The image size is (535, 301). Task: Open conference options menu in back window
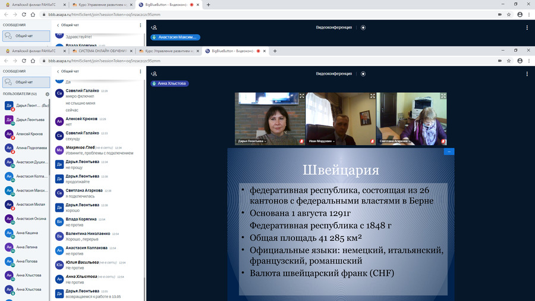click(527, 27)
